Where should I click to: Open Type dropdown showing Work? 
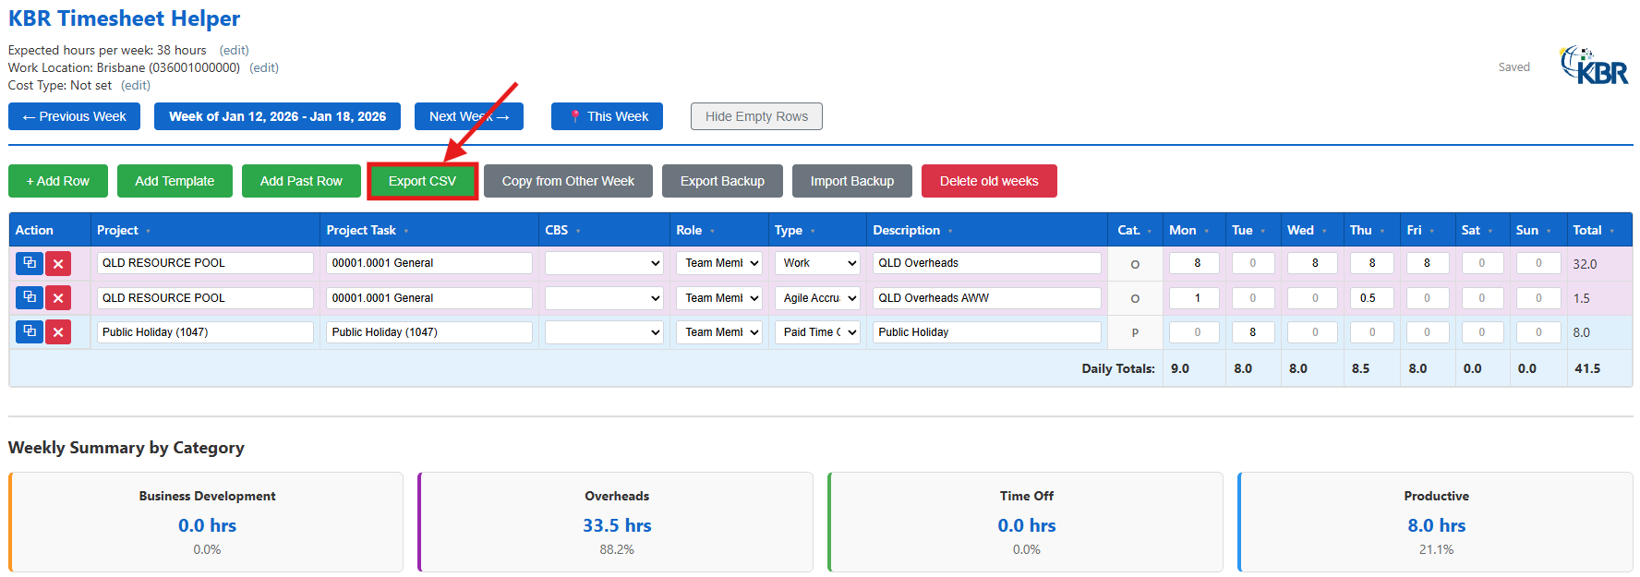(816, 263)
